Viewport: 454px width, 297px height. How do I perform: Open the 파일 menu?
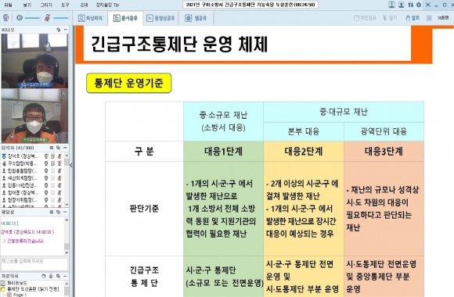(x=8, y=5)
